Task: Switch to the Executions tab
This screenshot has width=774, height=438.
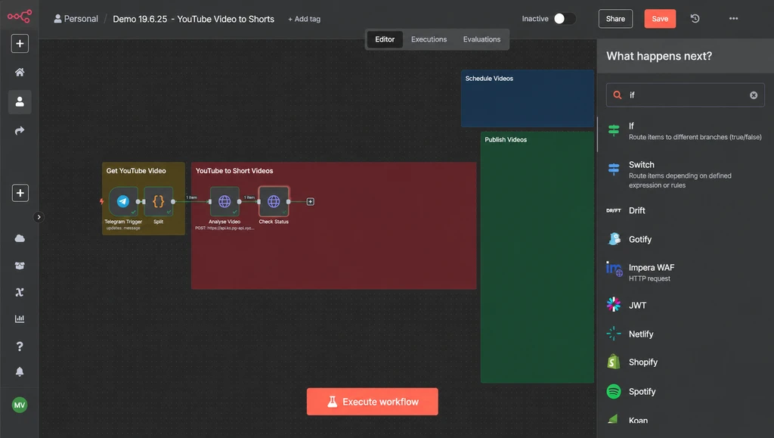Action: click(x=429, y=39)
